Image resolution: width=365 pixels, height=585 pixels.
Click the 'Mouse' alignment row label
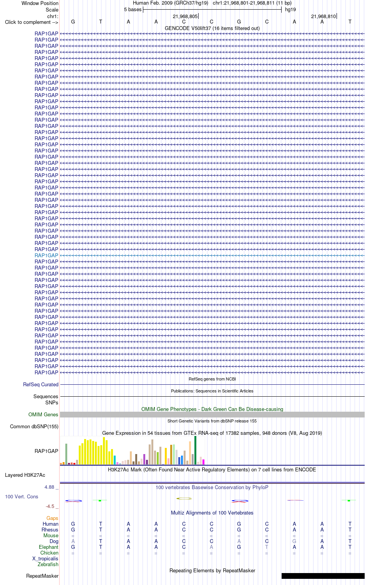click(51, 535)
